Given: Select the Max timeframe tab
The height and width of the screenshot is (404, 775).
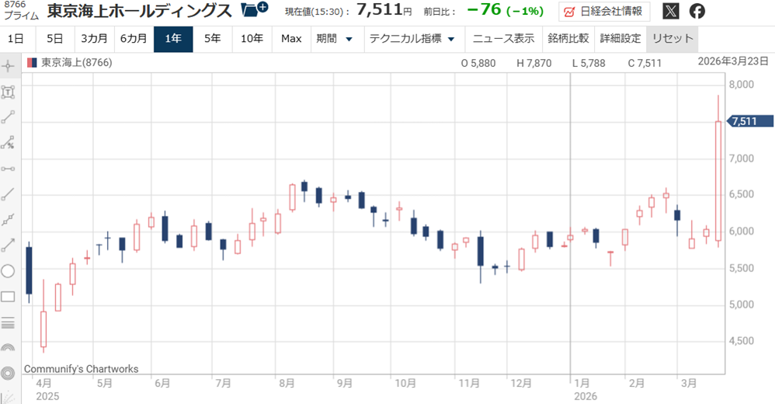Looking at the screenshot, I should pos(291,39).
